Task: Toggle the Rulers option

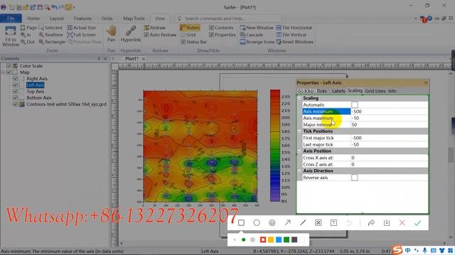Action: tap(190, 28)
